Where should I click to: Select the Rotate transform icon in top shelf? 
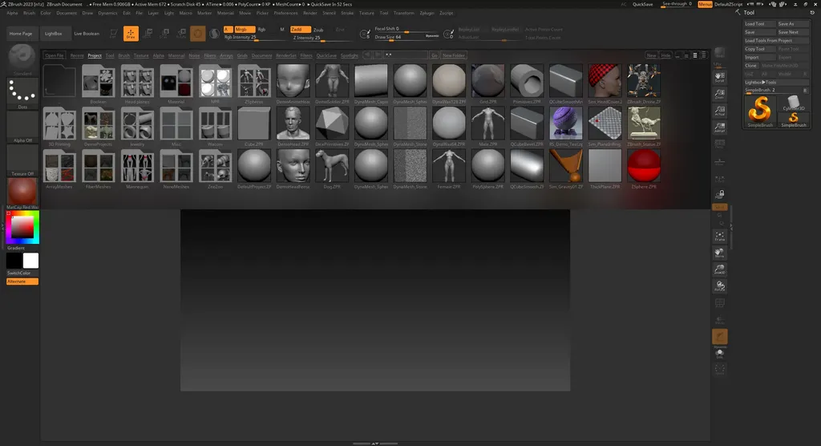181,34
